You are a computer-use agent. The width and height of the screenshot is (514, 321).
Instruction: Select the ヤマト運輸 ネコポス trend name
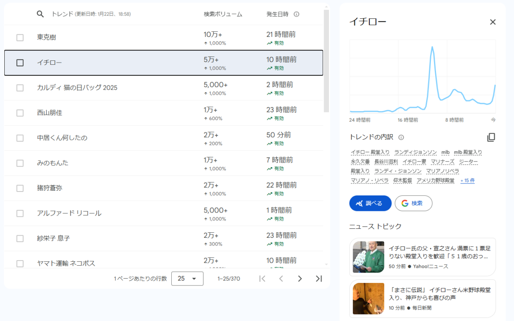pyautogui.click(x=66, y=263)
